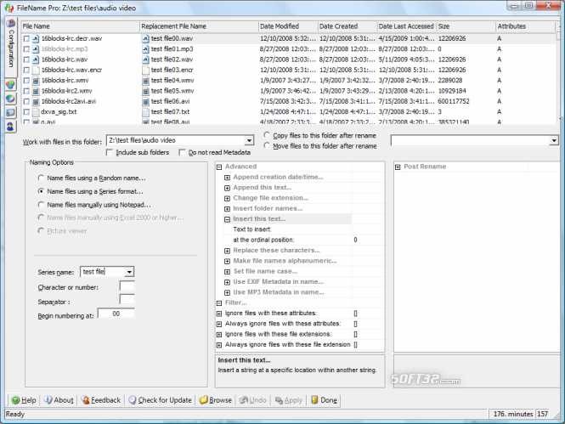Image resolution: width=565 pixels, height=424 pixels.
Task: Expand Ignore files with these file extensions
Action: click(x=218, y=334)
